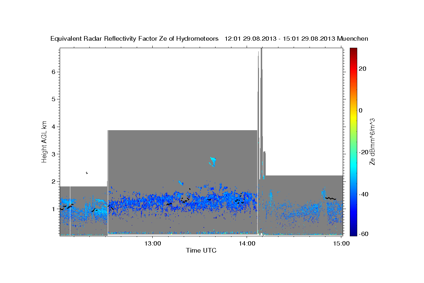Screen dimensions: 424x283
Task: Click the 'Height AGL km' axis label
Action: pyautogui.click(x=44, y=141)
